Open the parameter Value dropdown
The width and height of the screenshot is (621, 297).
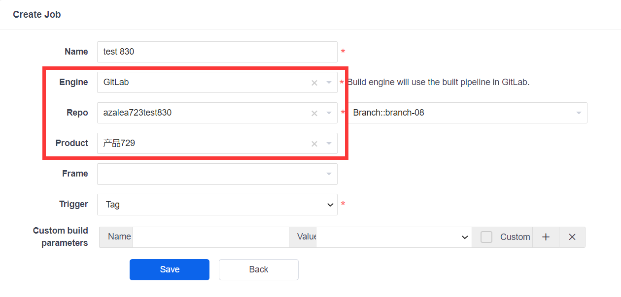393,237
